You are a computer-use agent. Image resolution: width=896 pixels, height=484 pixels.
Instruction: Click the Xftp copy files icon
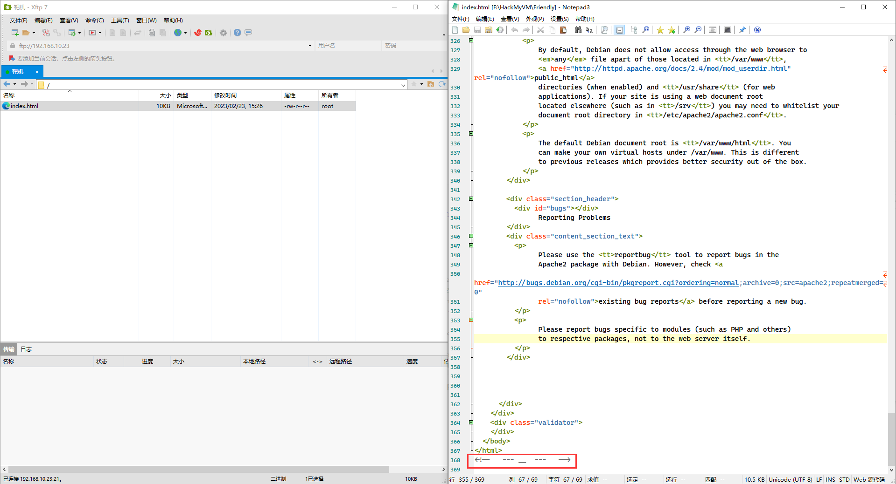point(152,33)
